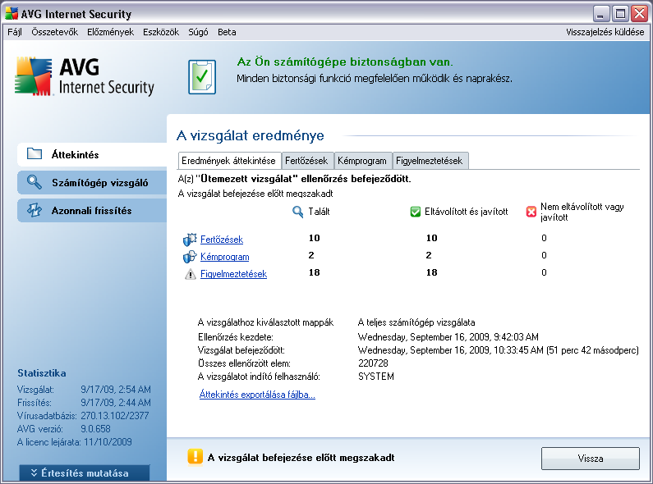Viewport: 653px width, 484px height.
Task: Minimize the AVG window
Action: point(600,14)
